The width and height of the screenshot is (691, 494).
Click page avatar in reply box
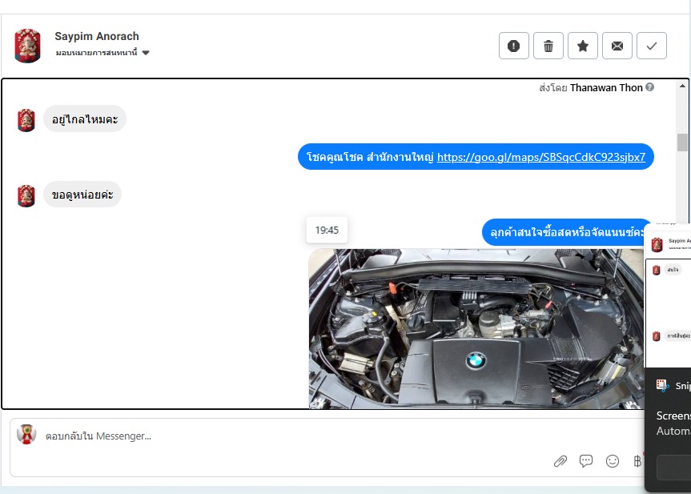(x=26, y=435)
